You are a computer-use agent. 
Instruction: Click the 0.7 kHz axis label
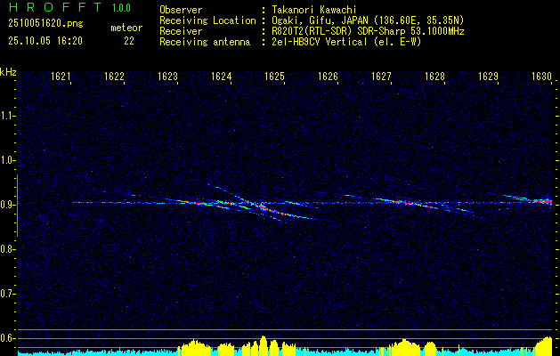pos(6,294)
